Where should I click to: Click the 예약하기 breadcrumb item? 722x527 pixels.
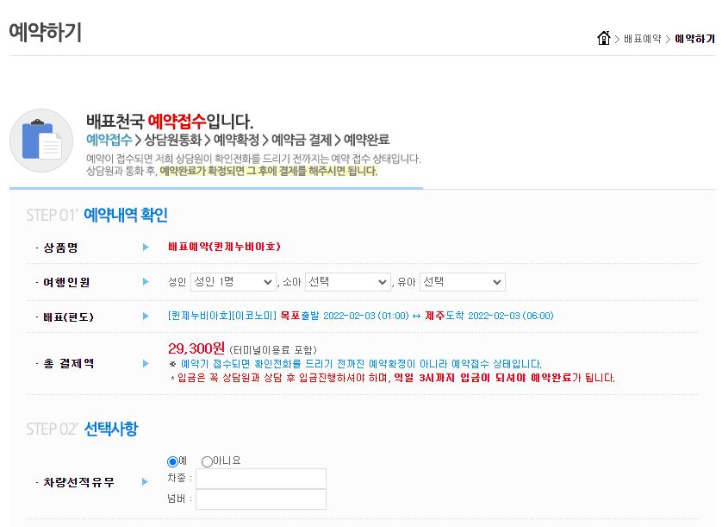coord(694,39)
